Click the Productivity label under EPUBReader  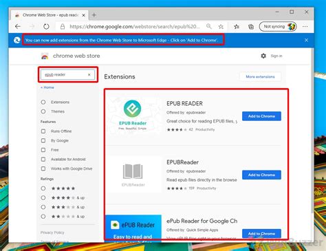click(x=206, y=188)
